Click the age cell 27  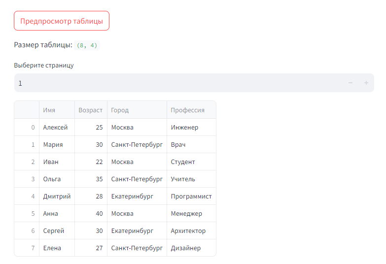pos(91,248)
